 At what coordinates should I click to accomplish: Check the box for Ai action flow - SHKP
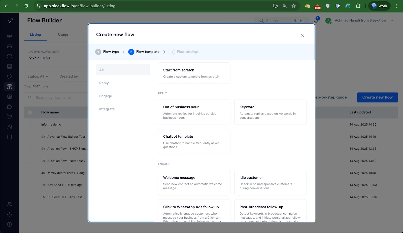coord(30,149)
